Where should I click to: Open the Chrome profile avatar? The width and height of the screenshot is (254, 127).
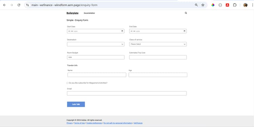point(246,5)
